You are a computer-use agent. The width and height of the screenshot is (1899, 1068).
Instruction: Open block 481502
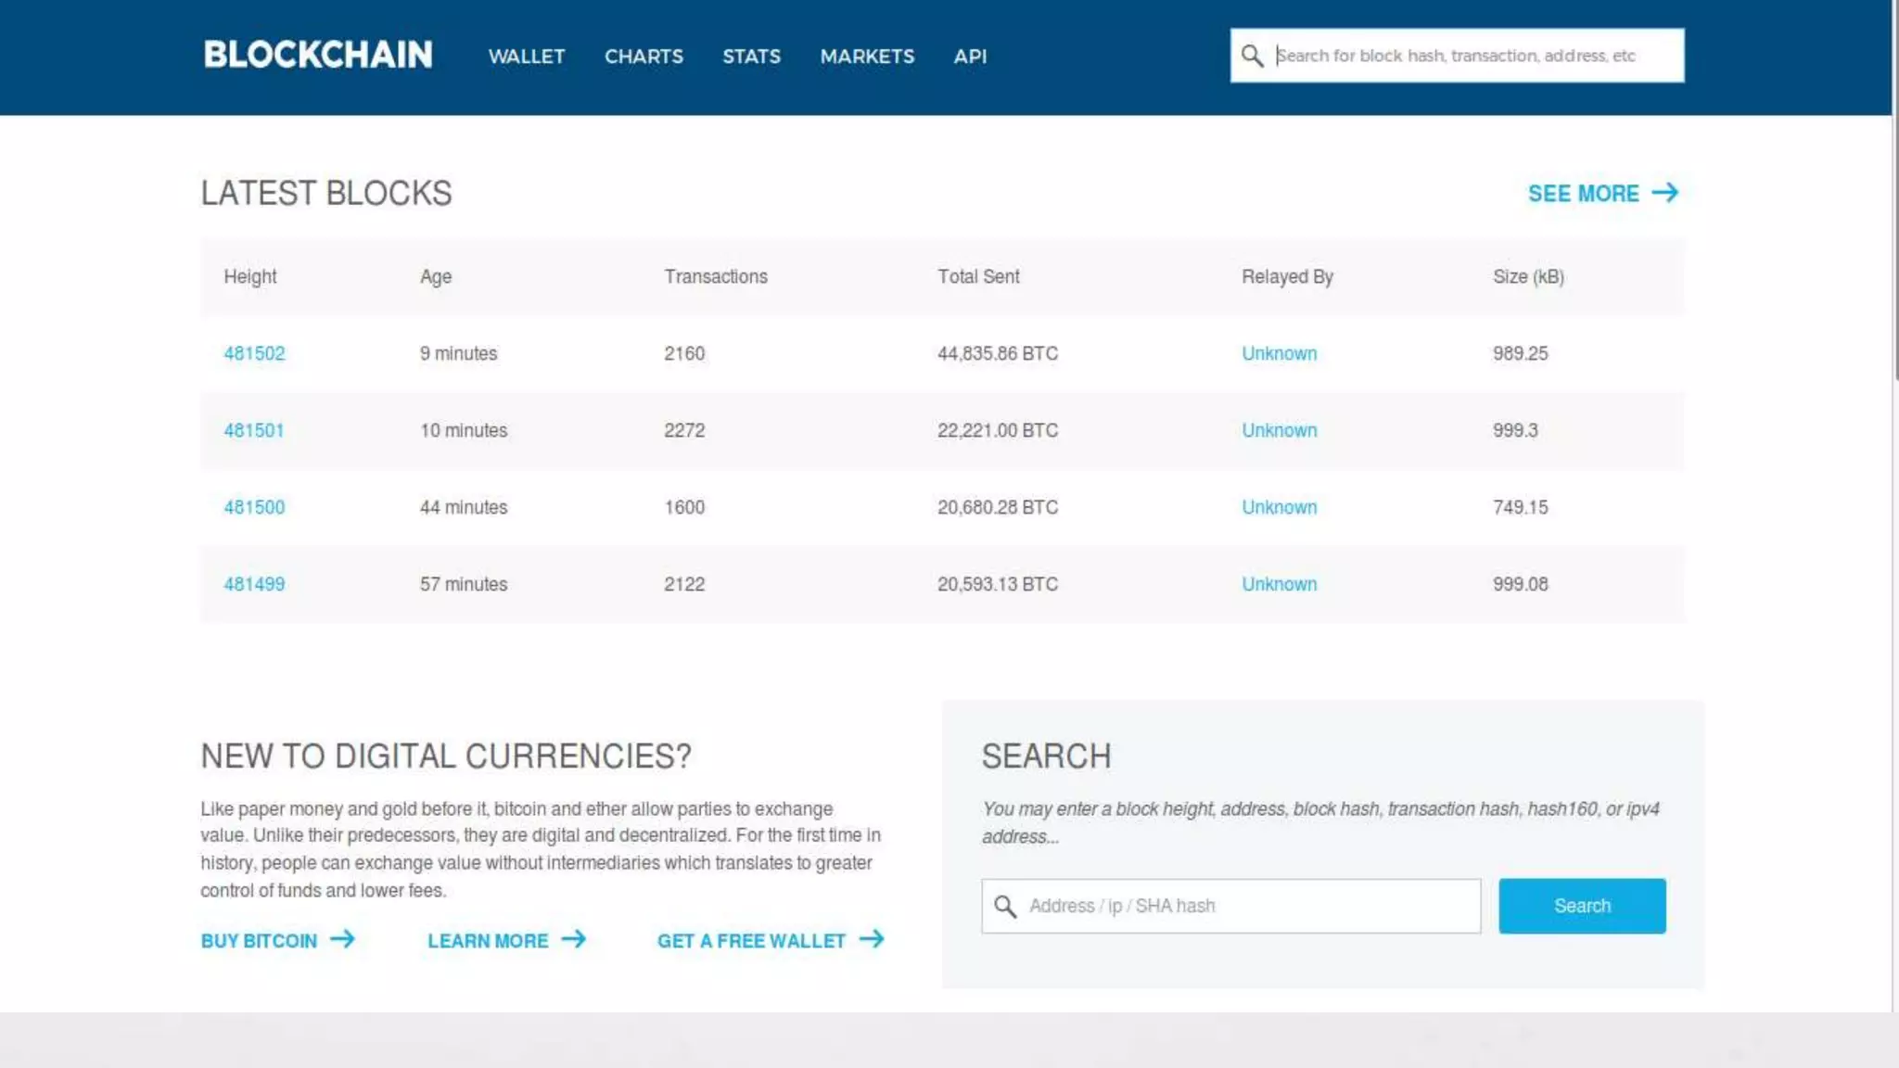tap(254, 353)
